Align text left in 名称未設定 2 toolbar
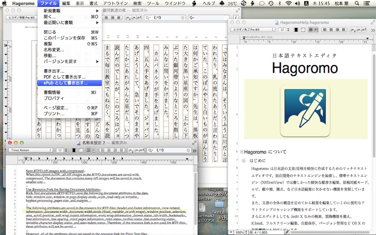The image size is (376, 235). (x=102, y=150)
